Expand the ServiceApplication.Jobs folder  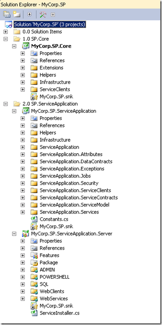[x=23, y=176]
